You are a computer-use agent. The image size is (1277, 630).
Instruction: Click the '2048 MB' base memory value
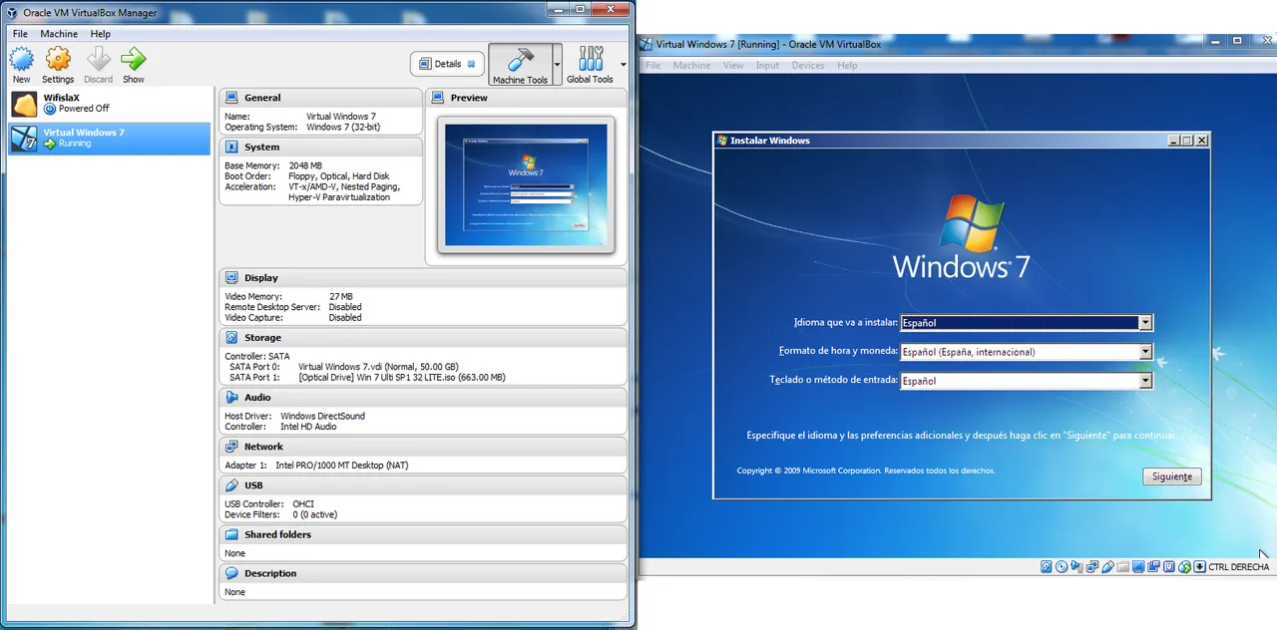[305, 165]
